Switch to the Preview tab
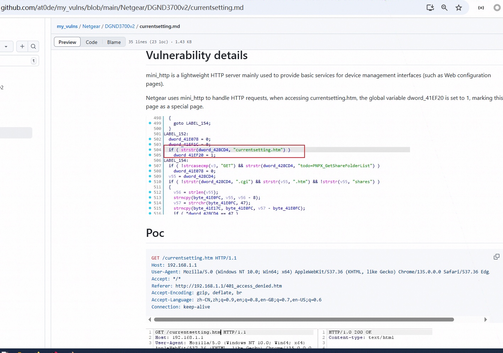503x353 pixels. pyautogui.click(x=67, y=42)
